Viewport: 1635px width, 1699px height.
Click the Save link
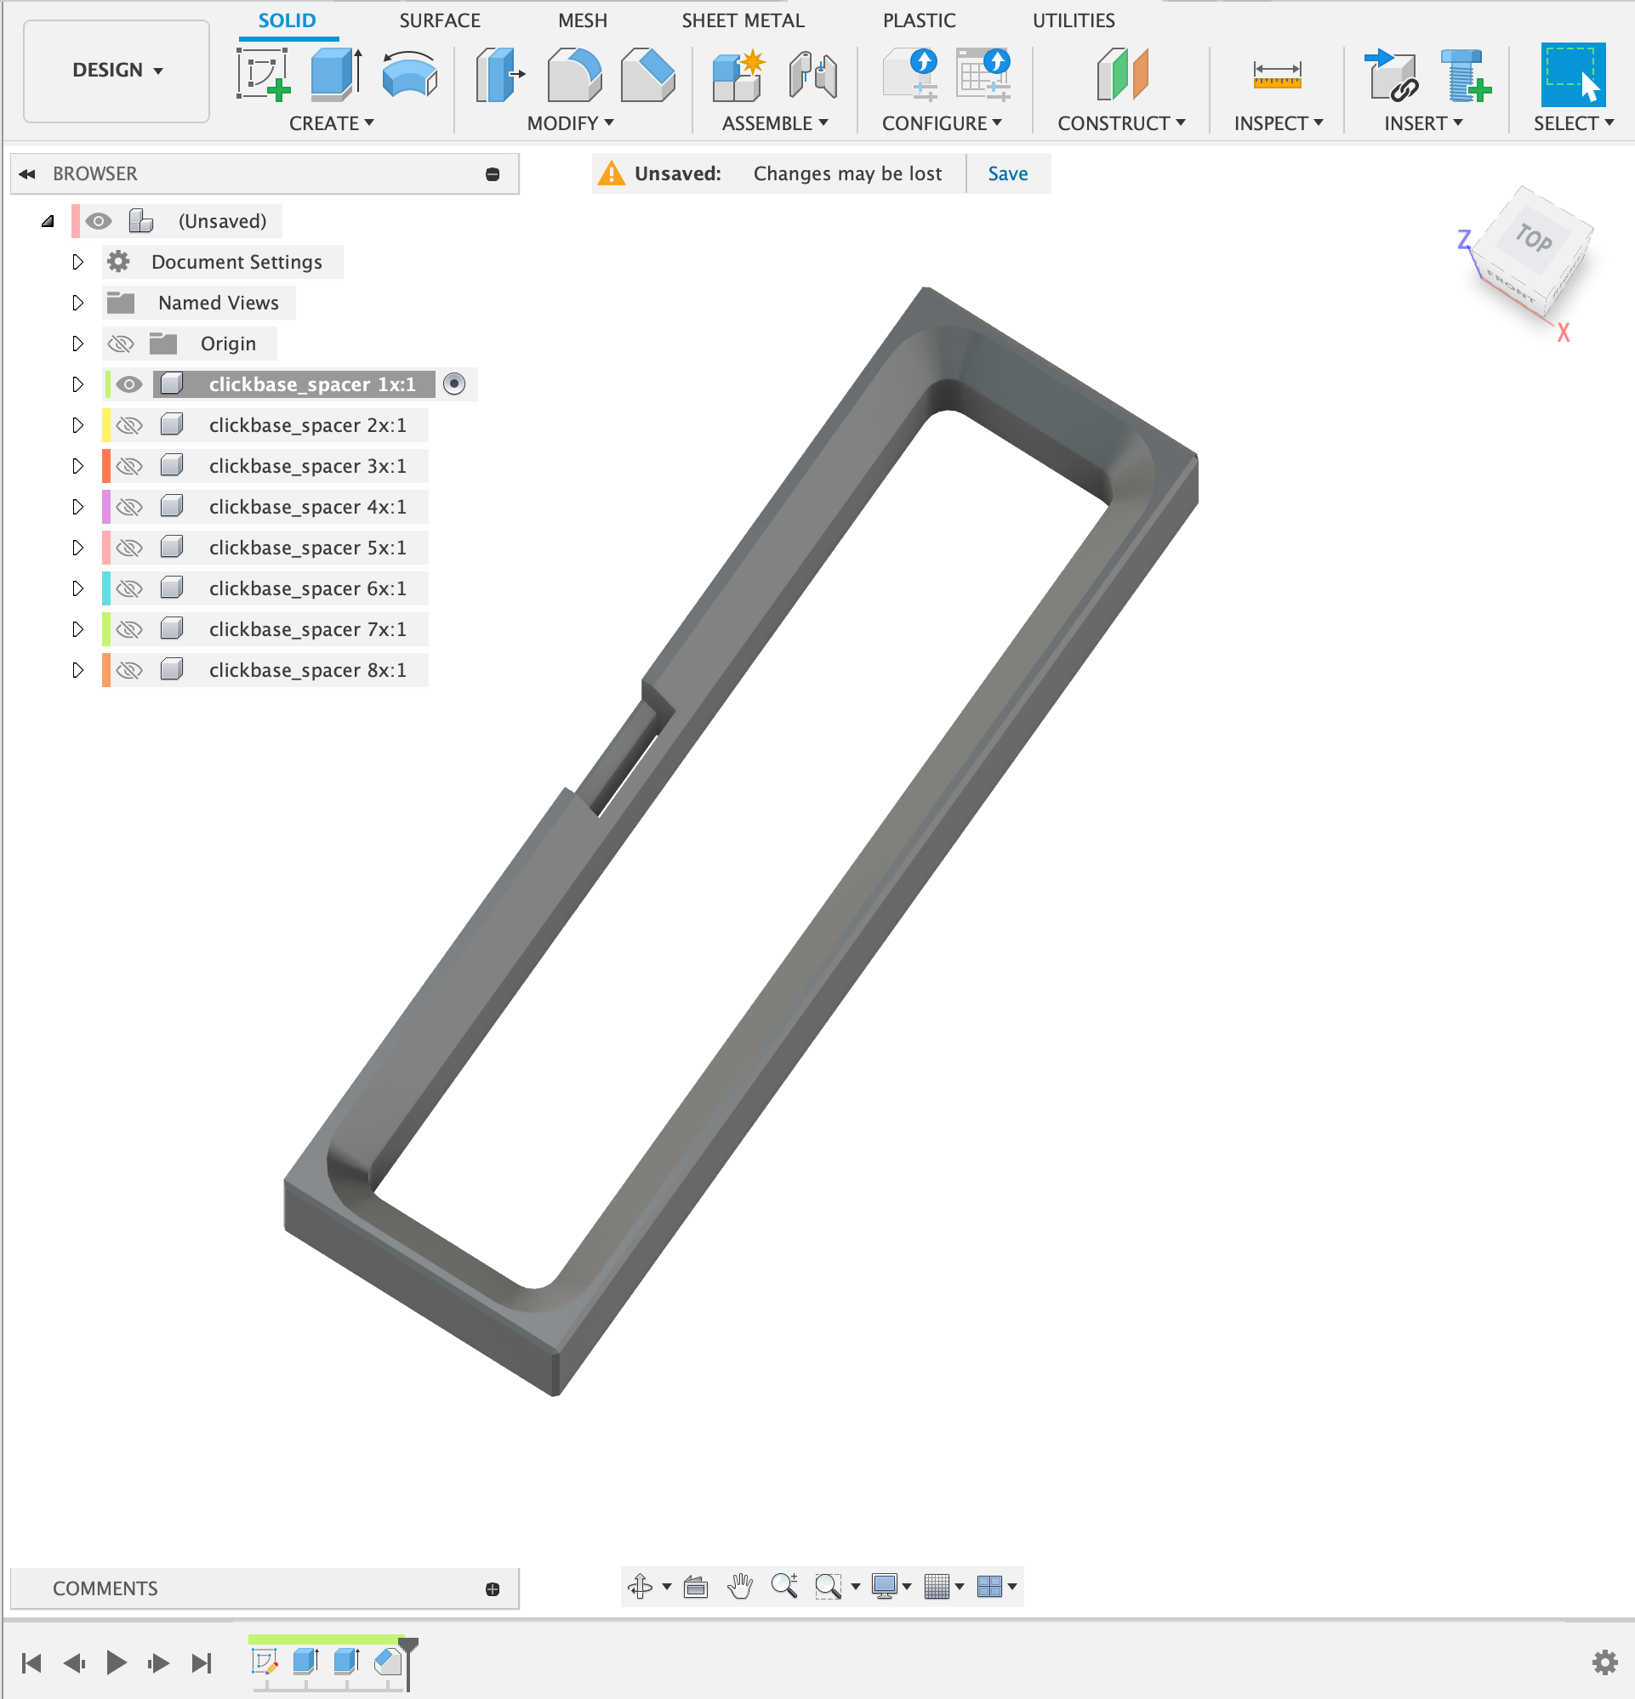1007,173
